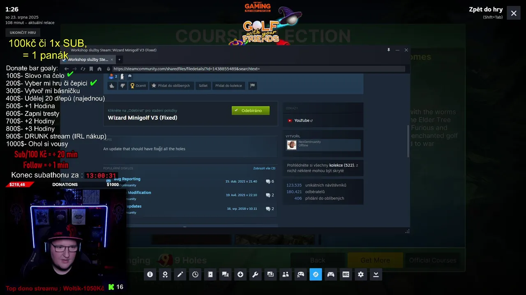Viewport: 526px width, 295px height.
Task: Open the discussions chat bubbles icon
Action: (x=225, y=275)
